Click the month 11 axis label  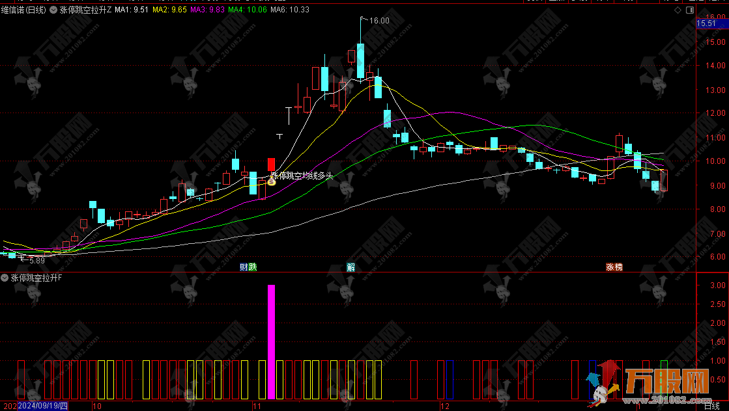coord(257,406)
